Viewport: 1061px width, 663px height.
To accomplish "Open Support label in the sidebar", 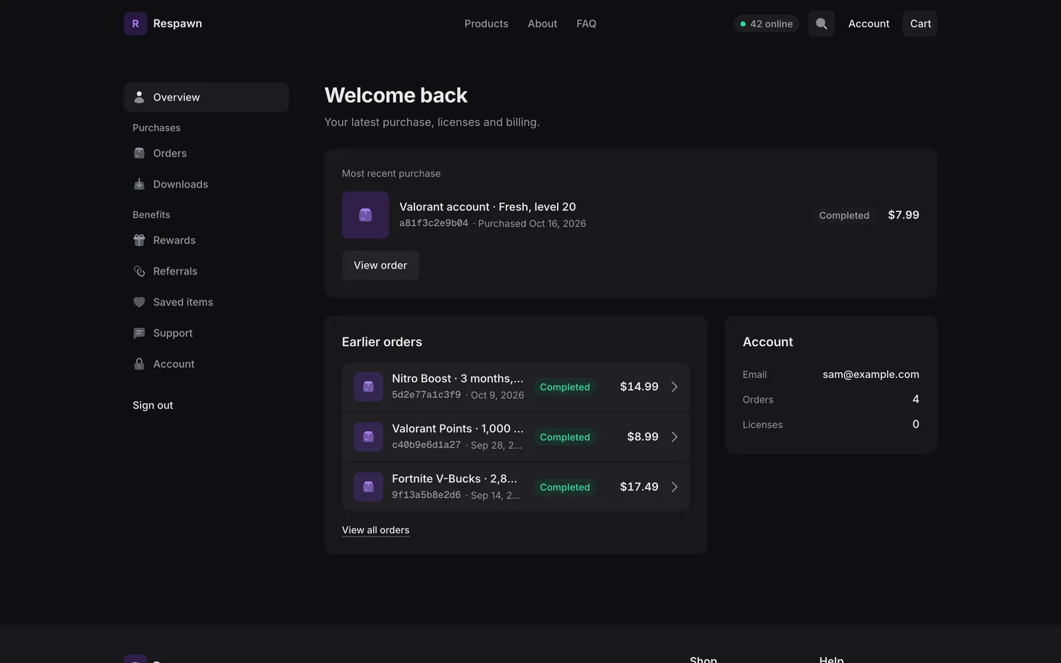I will [173, 333].
